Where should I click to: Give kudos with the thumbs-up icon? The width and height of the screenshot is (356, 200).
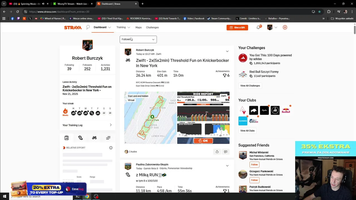click(x=217, y=152)
